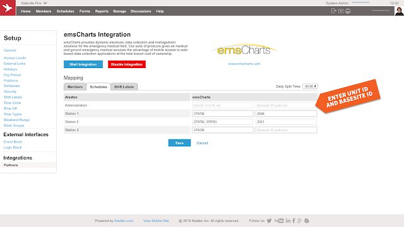
Task: Click the Save button
Action: click(179, 143)
